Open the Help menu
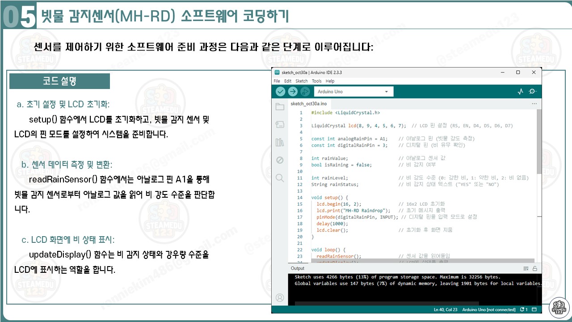 point(330,81)
